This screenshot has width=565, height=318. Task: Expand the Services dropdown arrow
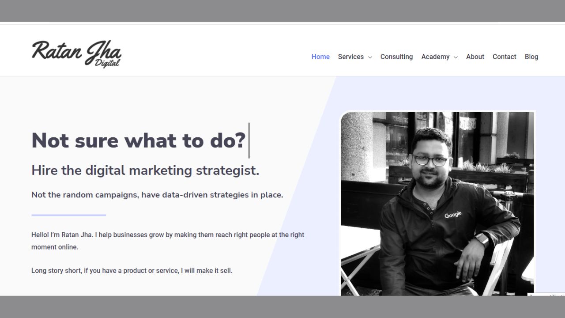coord(370,57)
